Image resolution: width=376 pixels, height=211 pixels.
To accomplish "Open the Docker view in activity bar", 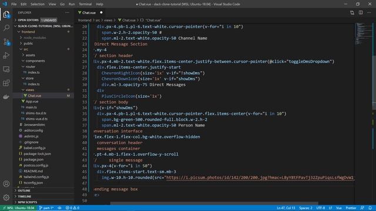I will 6,97.
